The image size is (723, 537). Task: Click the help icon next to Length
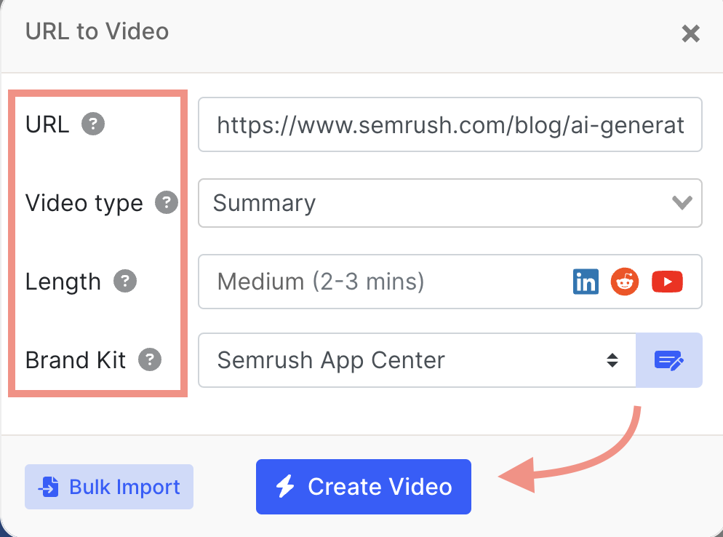[124, 282]
